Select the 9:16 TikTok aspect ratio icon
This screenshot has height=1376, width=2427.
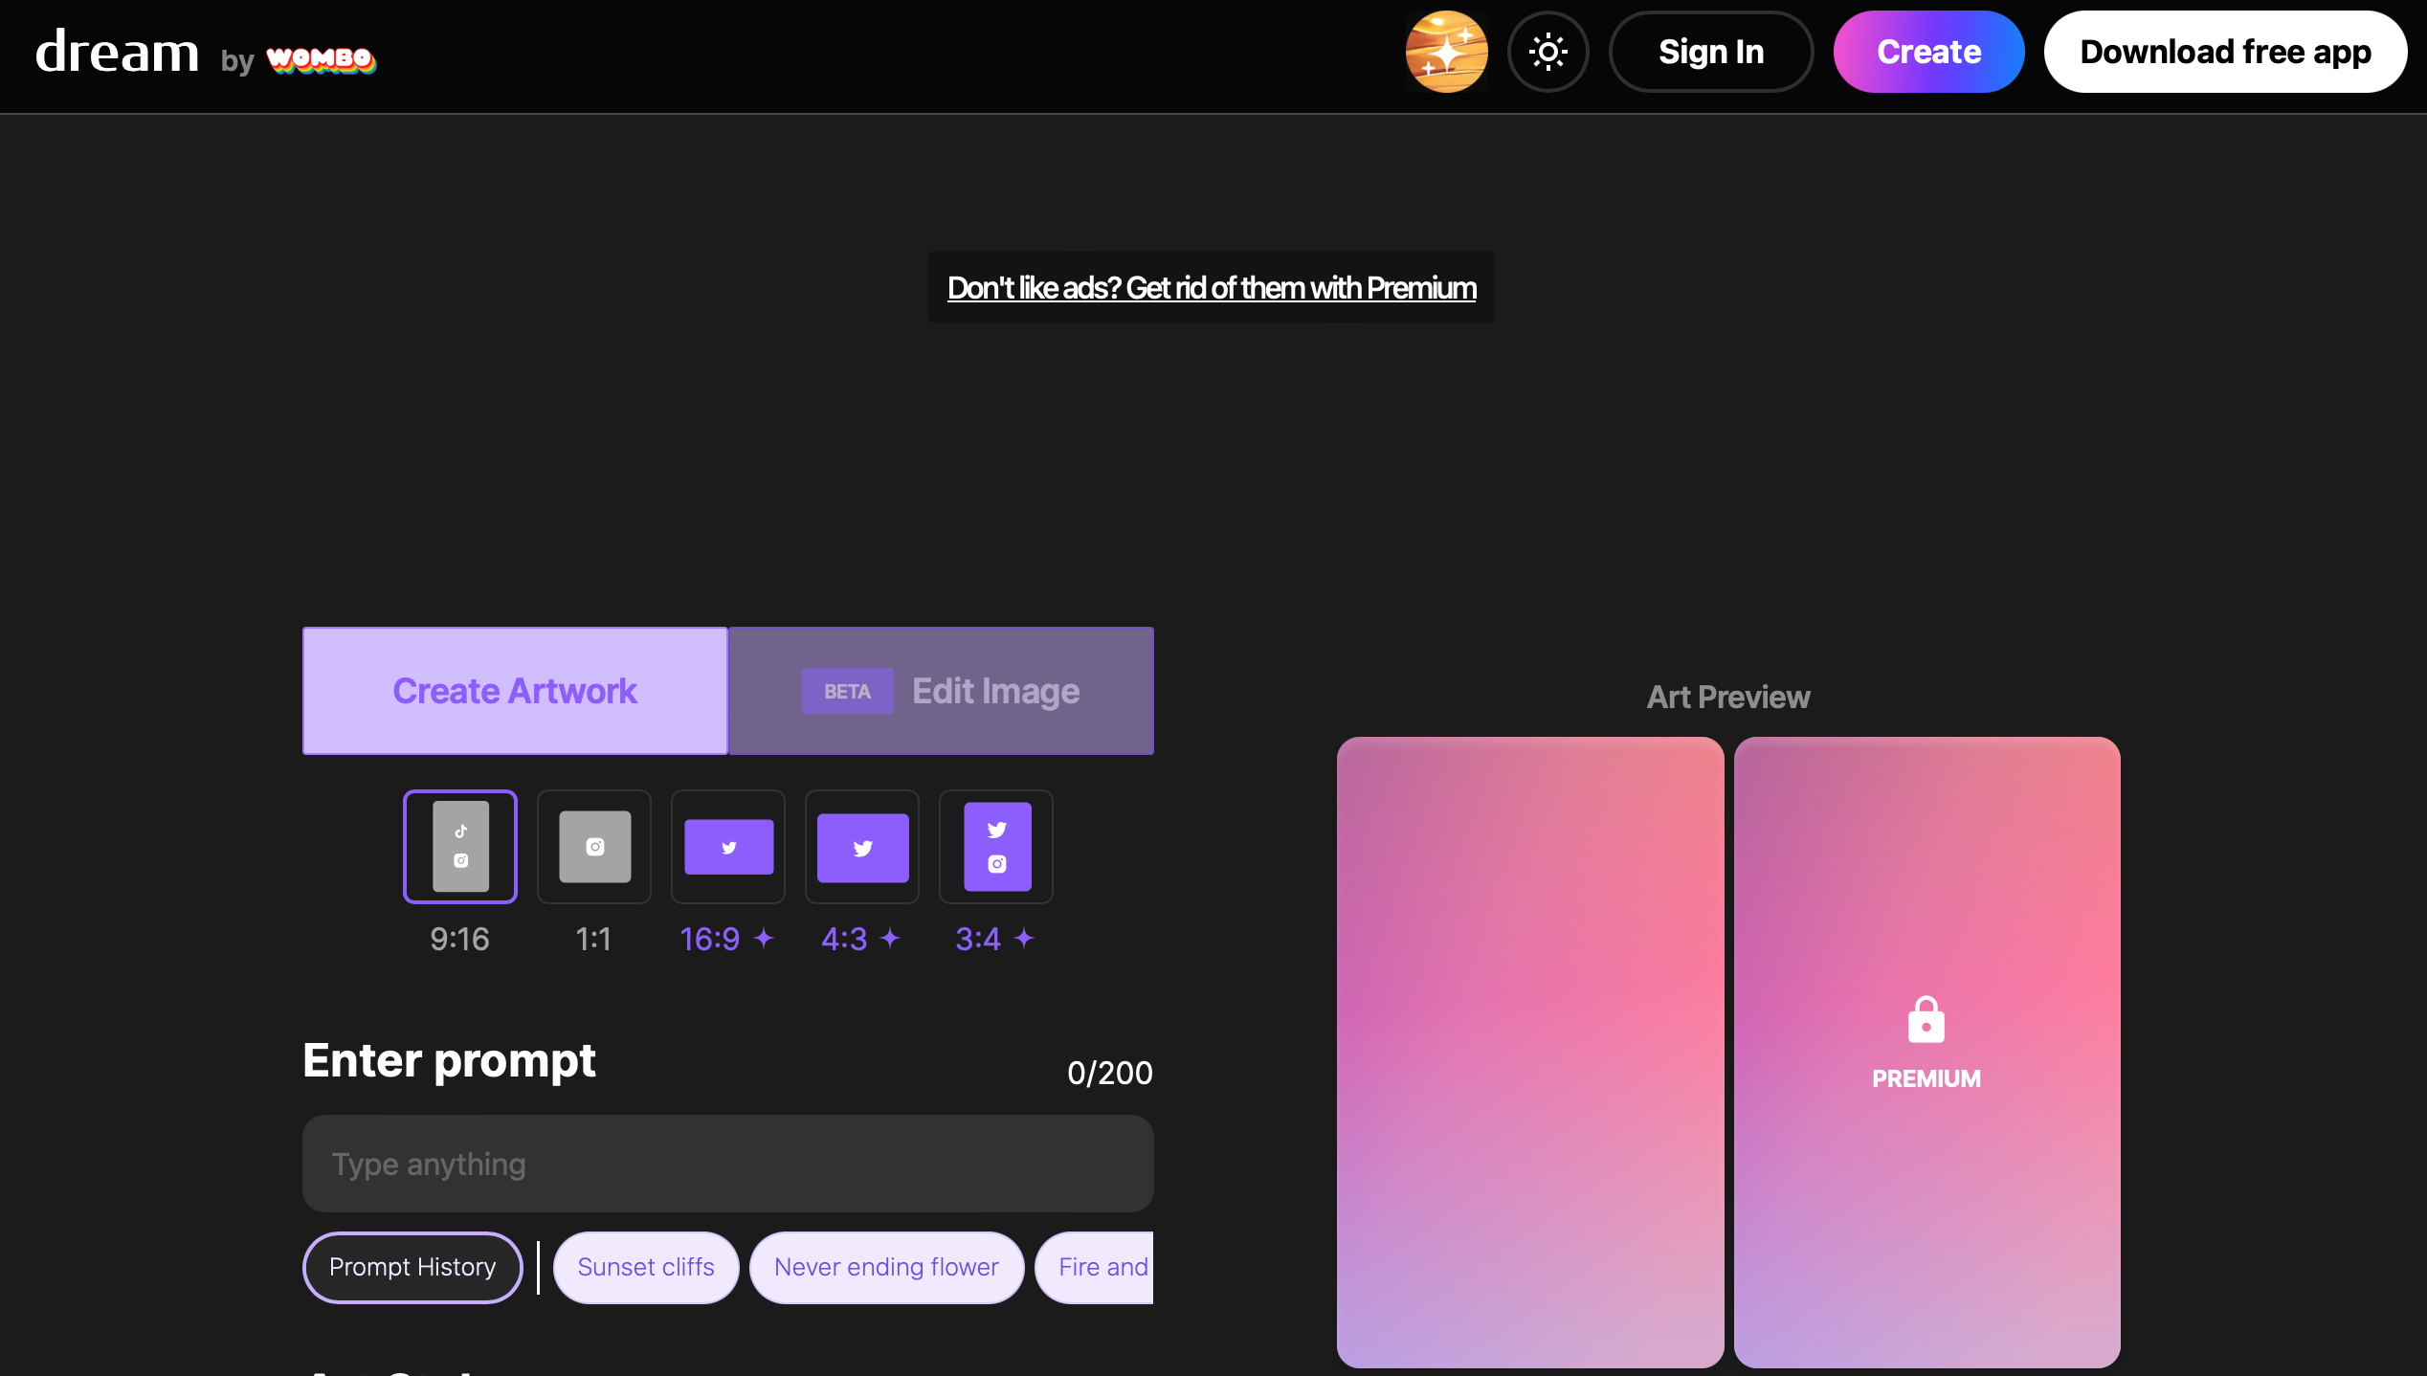pos(460,846)
